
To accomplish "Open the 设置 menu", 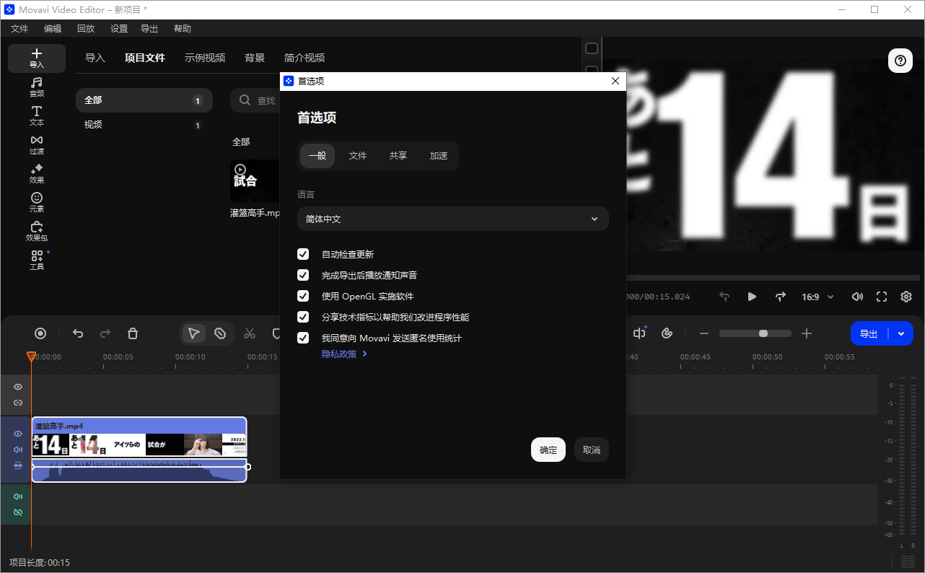I will click(x=119, y=29).
